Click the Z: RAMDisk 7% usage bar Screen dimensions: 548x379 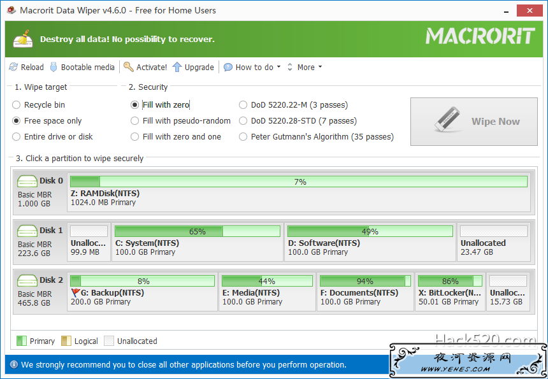tap(299, 182)
